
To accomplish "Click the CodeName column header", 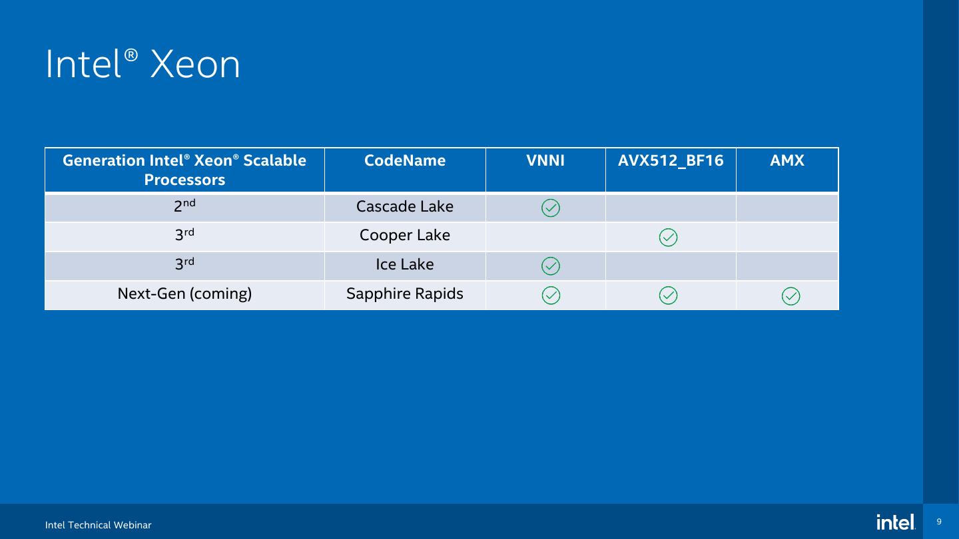I will [x=405, y=161].
